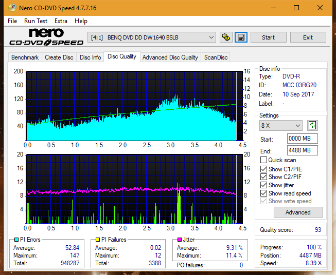Click the Start button
Screen dimensions: 336x275
[x=268, y=37]
